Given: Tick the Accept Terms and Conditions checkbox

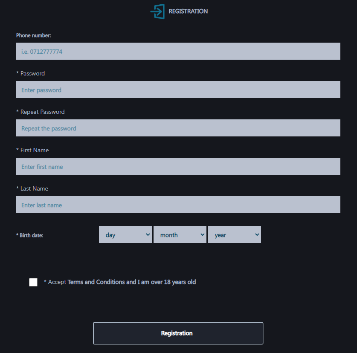Looking at the screenshot, I should [33, 282].
